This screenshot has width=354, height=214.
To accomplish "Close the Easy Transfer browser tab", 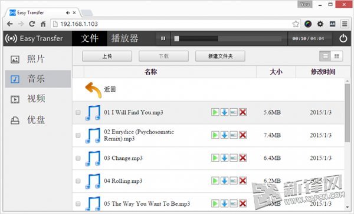I will (74, 13).
